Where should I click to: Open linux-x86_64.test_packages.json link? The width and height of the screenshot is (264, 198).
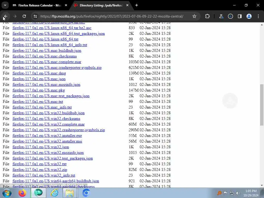[x=59, y=34]
